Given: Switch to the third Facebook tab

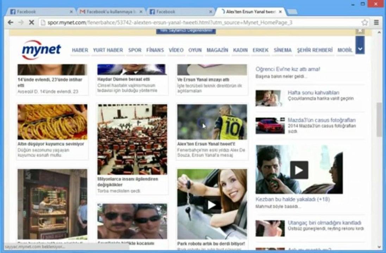Looking at the screenshot, I should coord(180,12).
